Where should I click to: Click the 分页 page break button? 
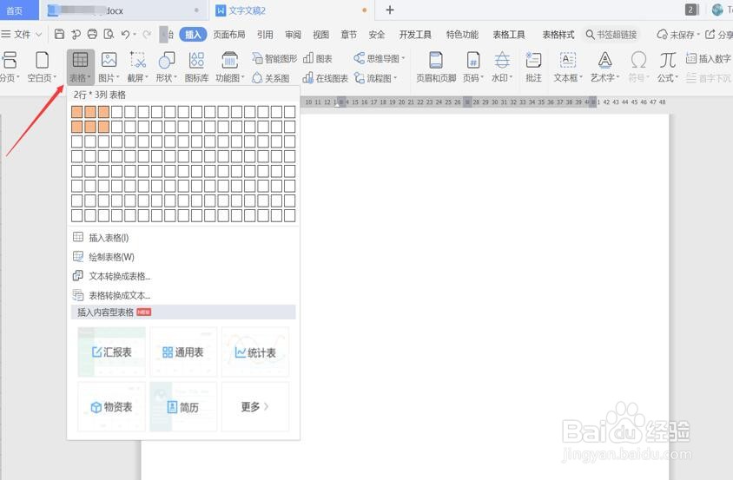(10, 67)
